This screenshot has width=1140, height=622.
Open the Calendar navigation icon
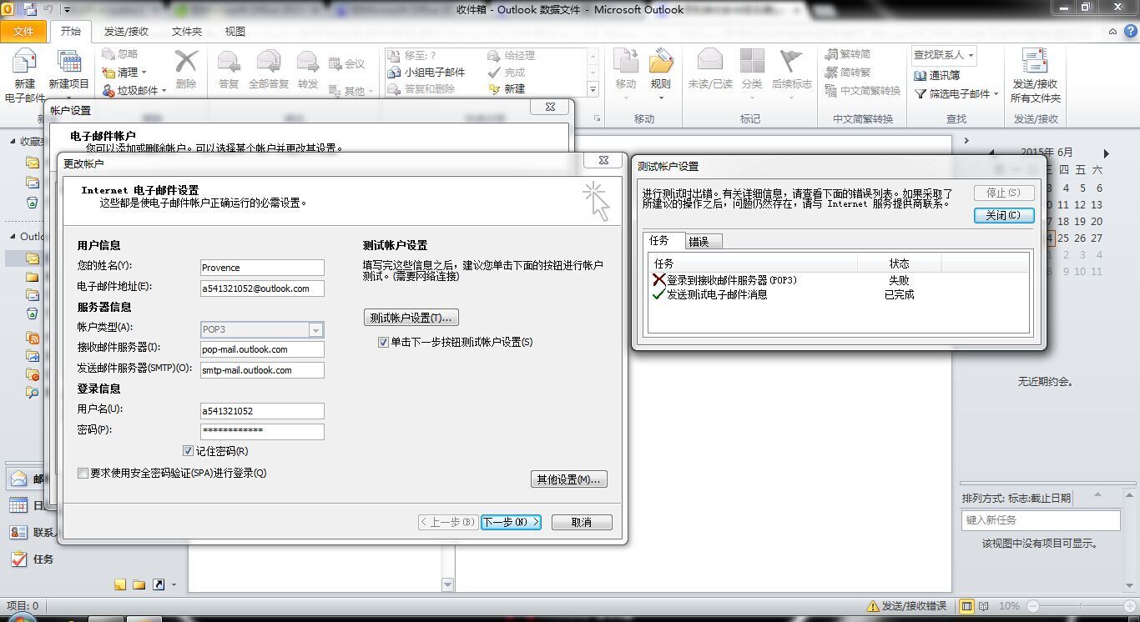tap(18, 505)
